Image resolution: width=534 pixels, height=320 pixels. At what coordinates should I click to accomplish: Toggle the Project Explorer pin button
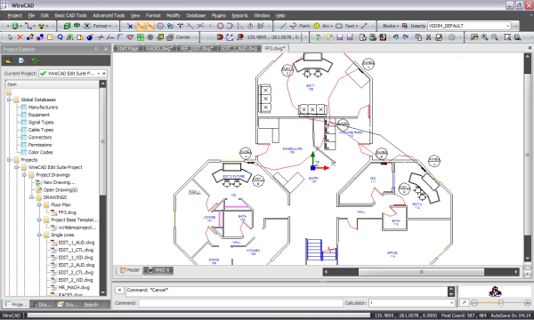[x=96, y=49]
